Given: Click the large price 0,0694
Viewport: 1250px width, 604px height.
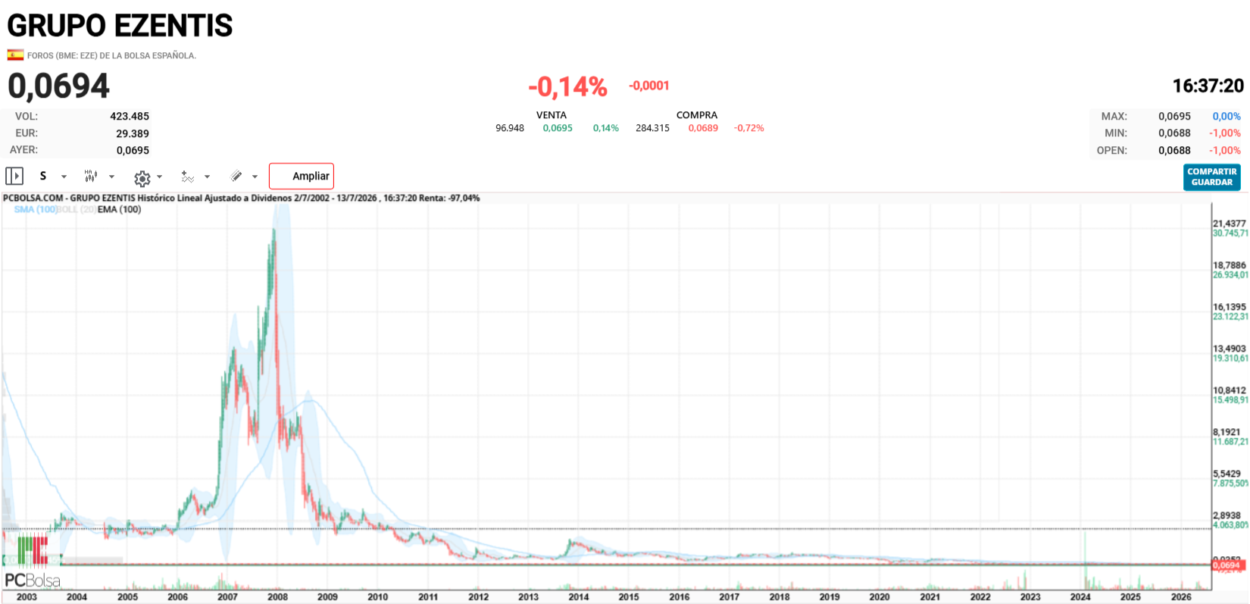Looking at the screenshot, I should [58, 86].
